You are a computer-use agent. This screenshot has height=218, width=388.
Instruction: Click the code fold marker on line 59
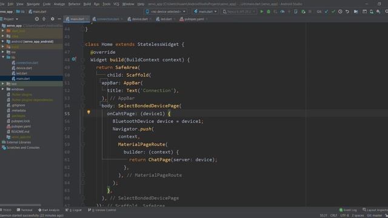[x=84, y=144]
